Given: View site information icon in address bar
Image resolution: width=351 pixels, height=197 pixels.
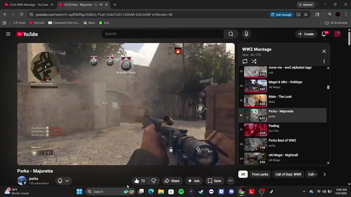Looking at the screenshot, I should (31, 15).
